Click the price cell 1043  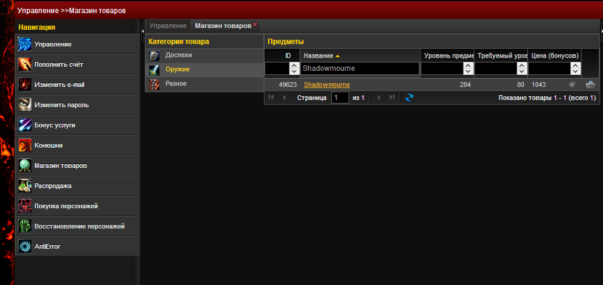(x=539, y=84)
